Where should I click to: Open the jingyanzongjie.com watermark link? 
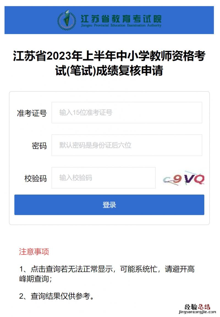tap(197, 312)
